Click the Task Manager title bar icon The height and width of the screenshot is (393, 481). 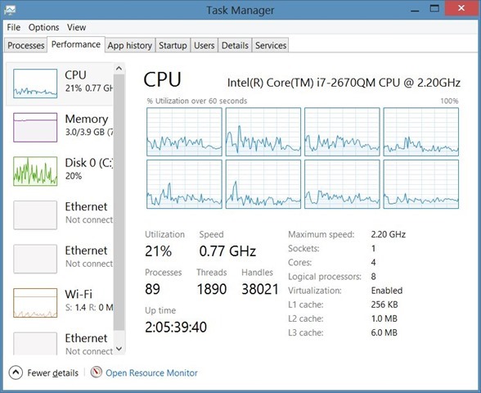pos(10,10)
